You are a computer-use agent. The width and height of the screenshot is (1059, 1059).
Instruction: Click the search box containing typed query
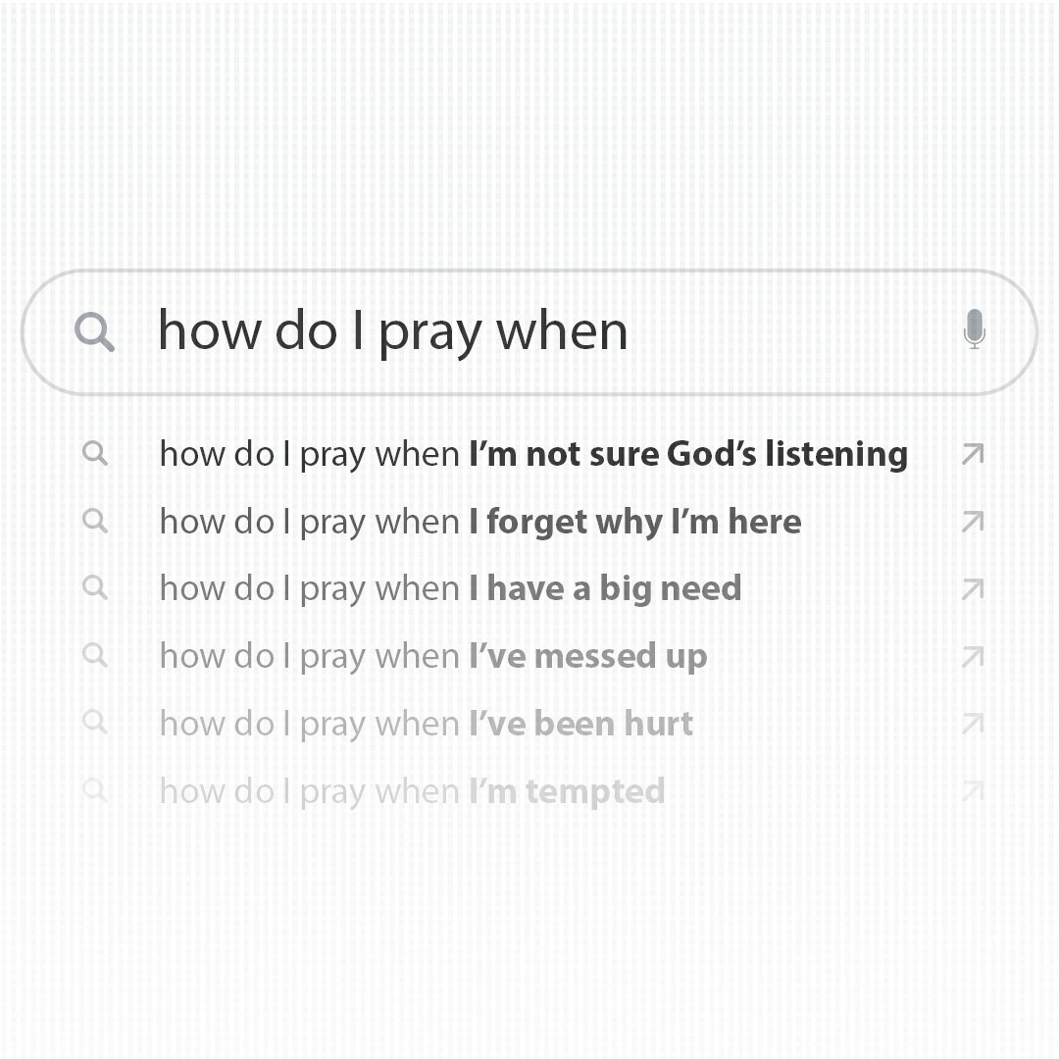529,331
